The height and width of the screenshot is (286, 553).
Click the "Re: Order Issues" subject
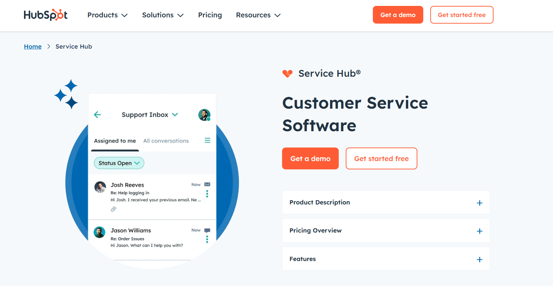[x=127, y=239]
